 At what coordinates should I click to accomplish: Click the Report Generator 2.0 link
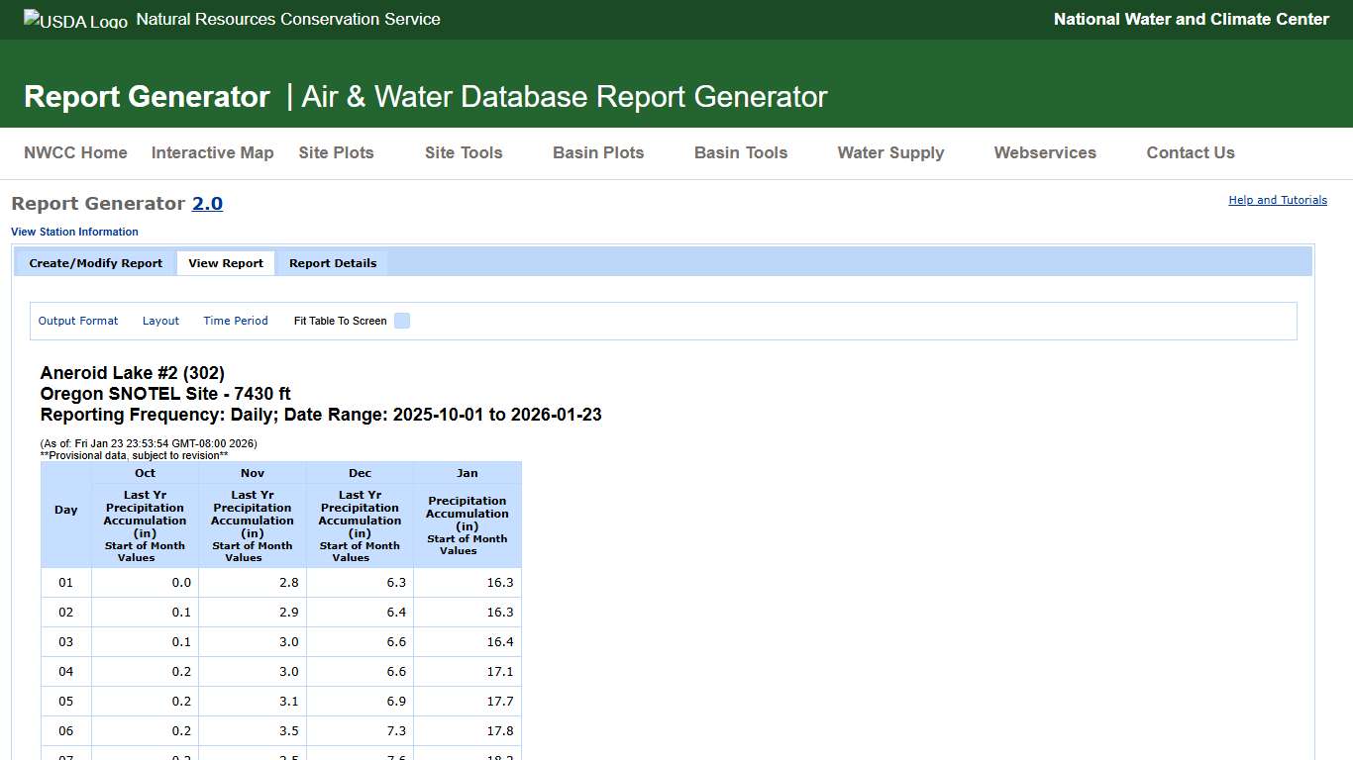coord(208,203)
